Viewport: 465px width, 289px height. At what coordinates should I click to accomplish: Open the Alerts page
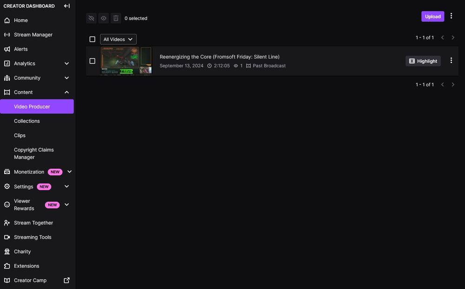pyautogui.click(x=21, y=49)
